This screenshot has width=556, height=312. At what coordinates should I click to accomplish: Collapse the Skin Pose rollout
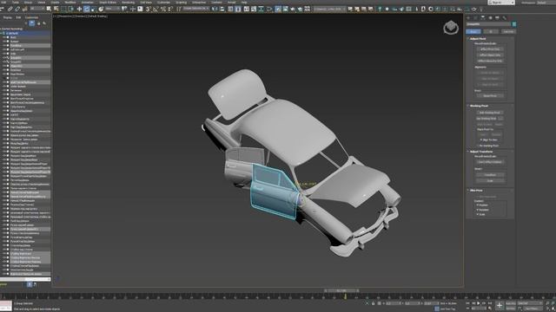[476, 191]
